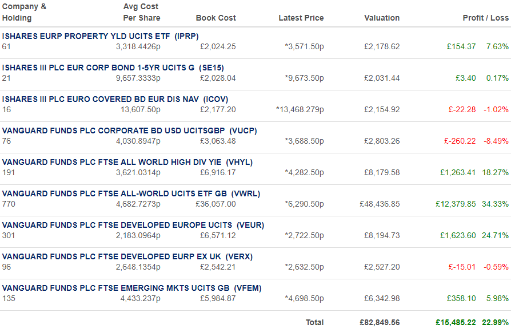Open the SE15 Eur Corp Bond holding link
The height and width of the screenshot is (328, 511).
point(113,68)
